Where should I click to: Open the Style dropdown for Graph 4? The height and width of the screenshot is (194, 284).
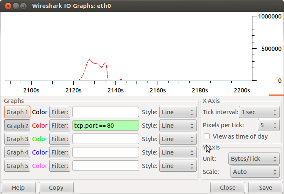pos(178,152)
